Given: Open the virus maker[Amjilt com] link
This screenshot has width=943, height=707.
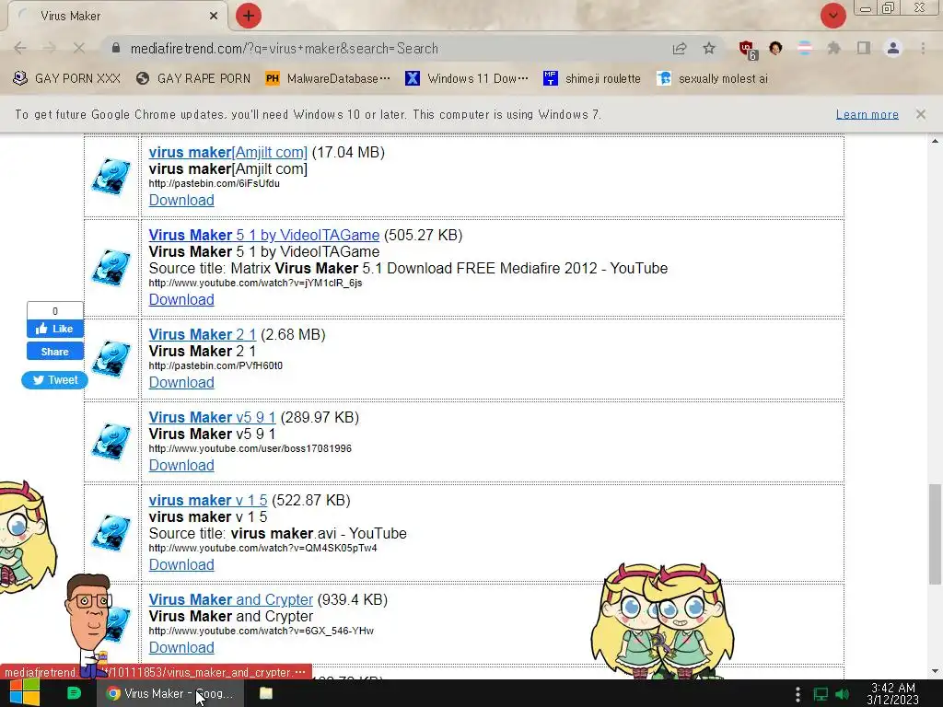Looking at the screenshot, I should [228, 152].
